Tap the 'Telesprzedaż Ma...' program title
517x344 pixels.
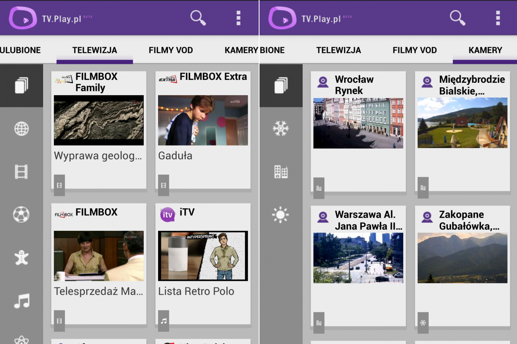(99, 292)
